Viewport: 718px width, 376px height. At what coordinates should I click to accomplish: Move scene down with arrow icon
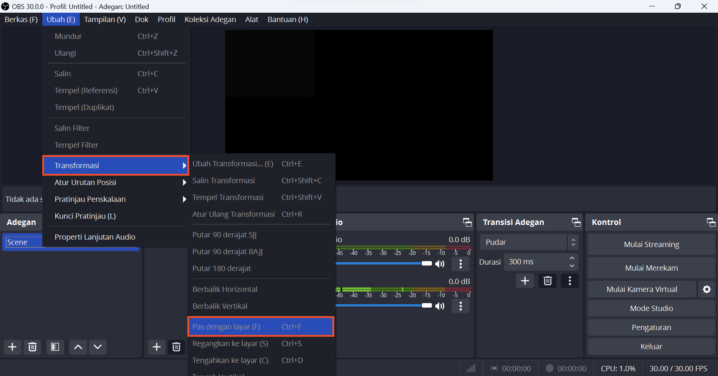[98, 347]
